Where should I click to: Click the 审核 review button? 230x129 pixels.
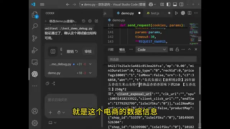click(x=88, y=52)
